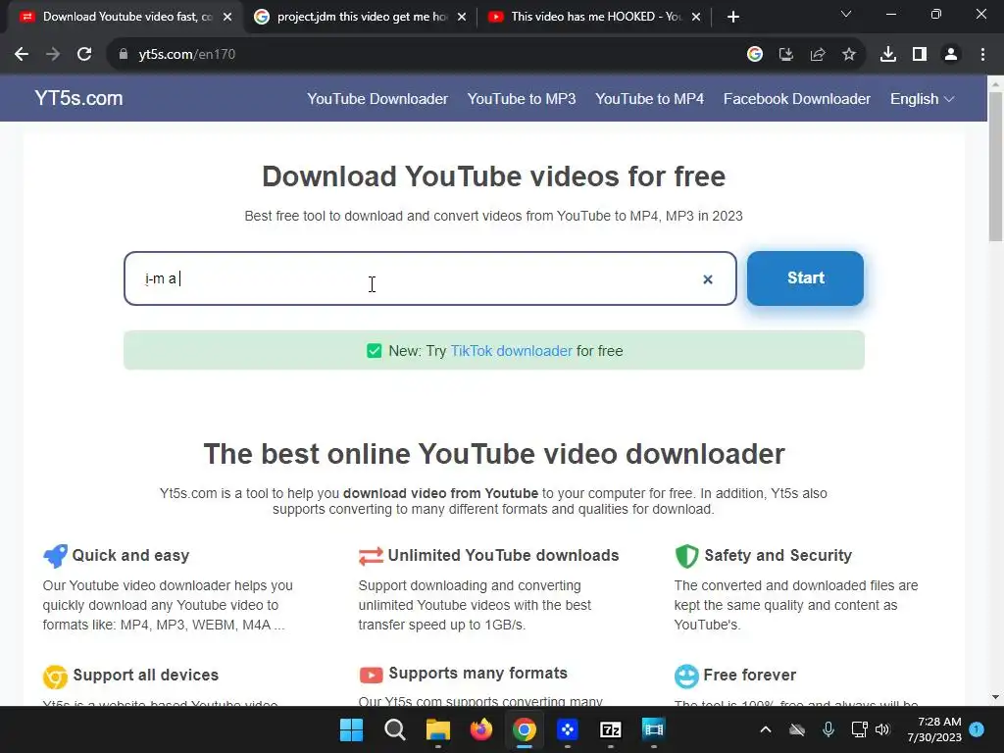This screenshot has height=753, width=1004.
Task: Click the smiley icon by Free forever
Action: click(x=686, y=677)
